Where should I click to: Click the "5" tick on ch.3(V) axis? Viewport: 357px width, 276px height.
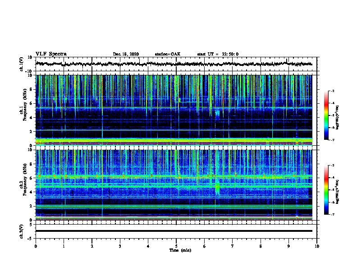pos(32,225)
